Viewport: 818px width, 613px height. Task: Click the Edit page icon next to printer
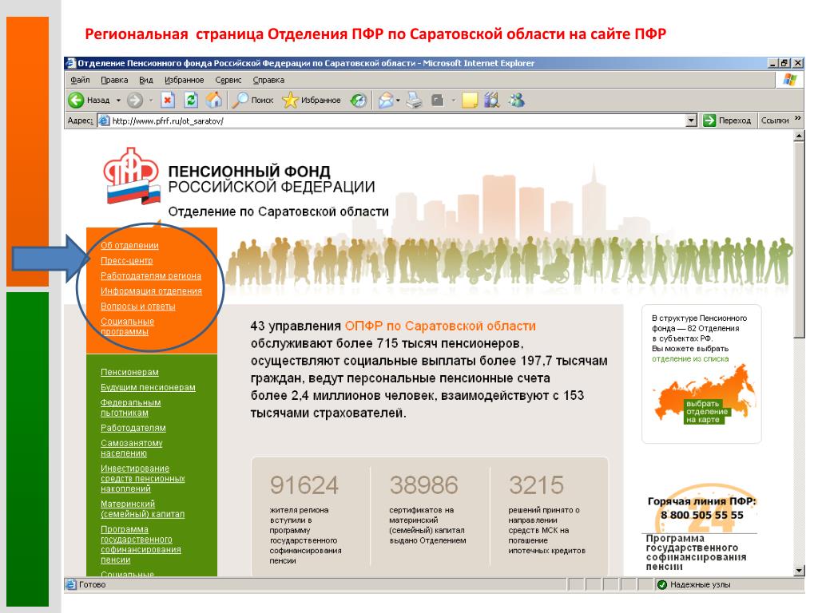pos(438,100)
